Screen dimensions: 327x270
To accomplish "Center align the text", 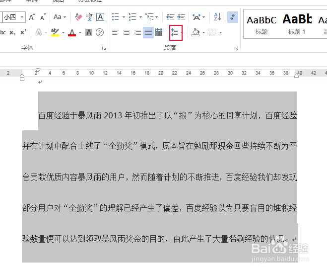I will coord(127,32).
